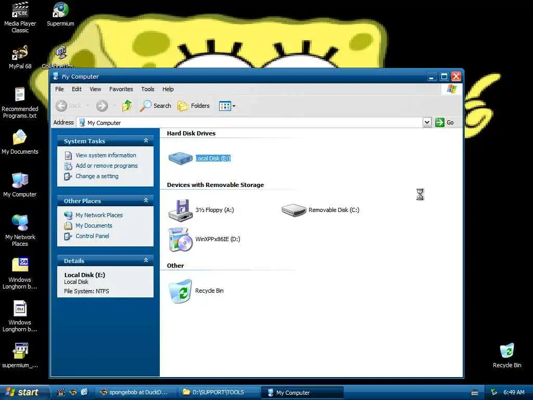Screen dimensions: 533x400
Task: Click Add or remove programs link
Action: (106, 166)
